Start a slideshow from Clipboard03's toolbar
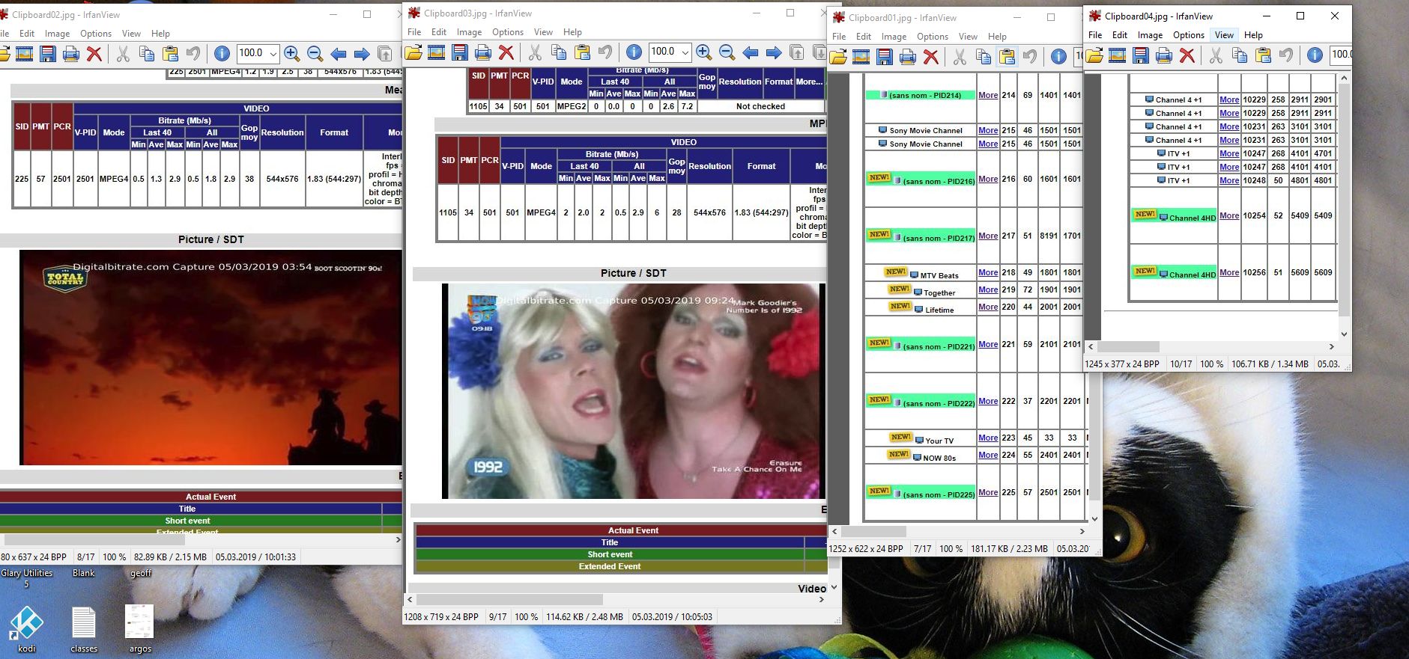This screenshot has width=1409, height=659. click(x=436, y=52)
